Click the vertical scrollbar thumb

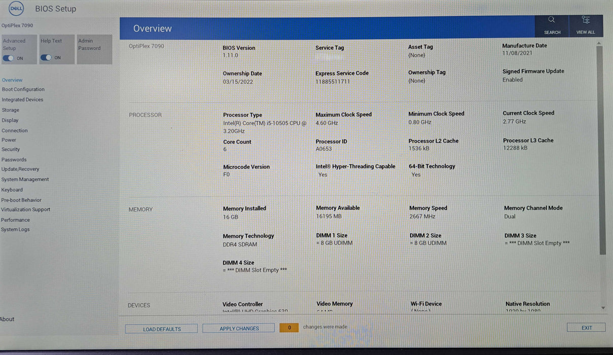click(601, 150)
